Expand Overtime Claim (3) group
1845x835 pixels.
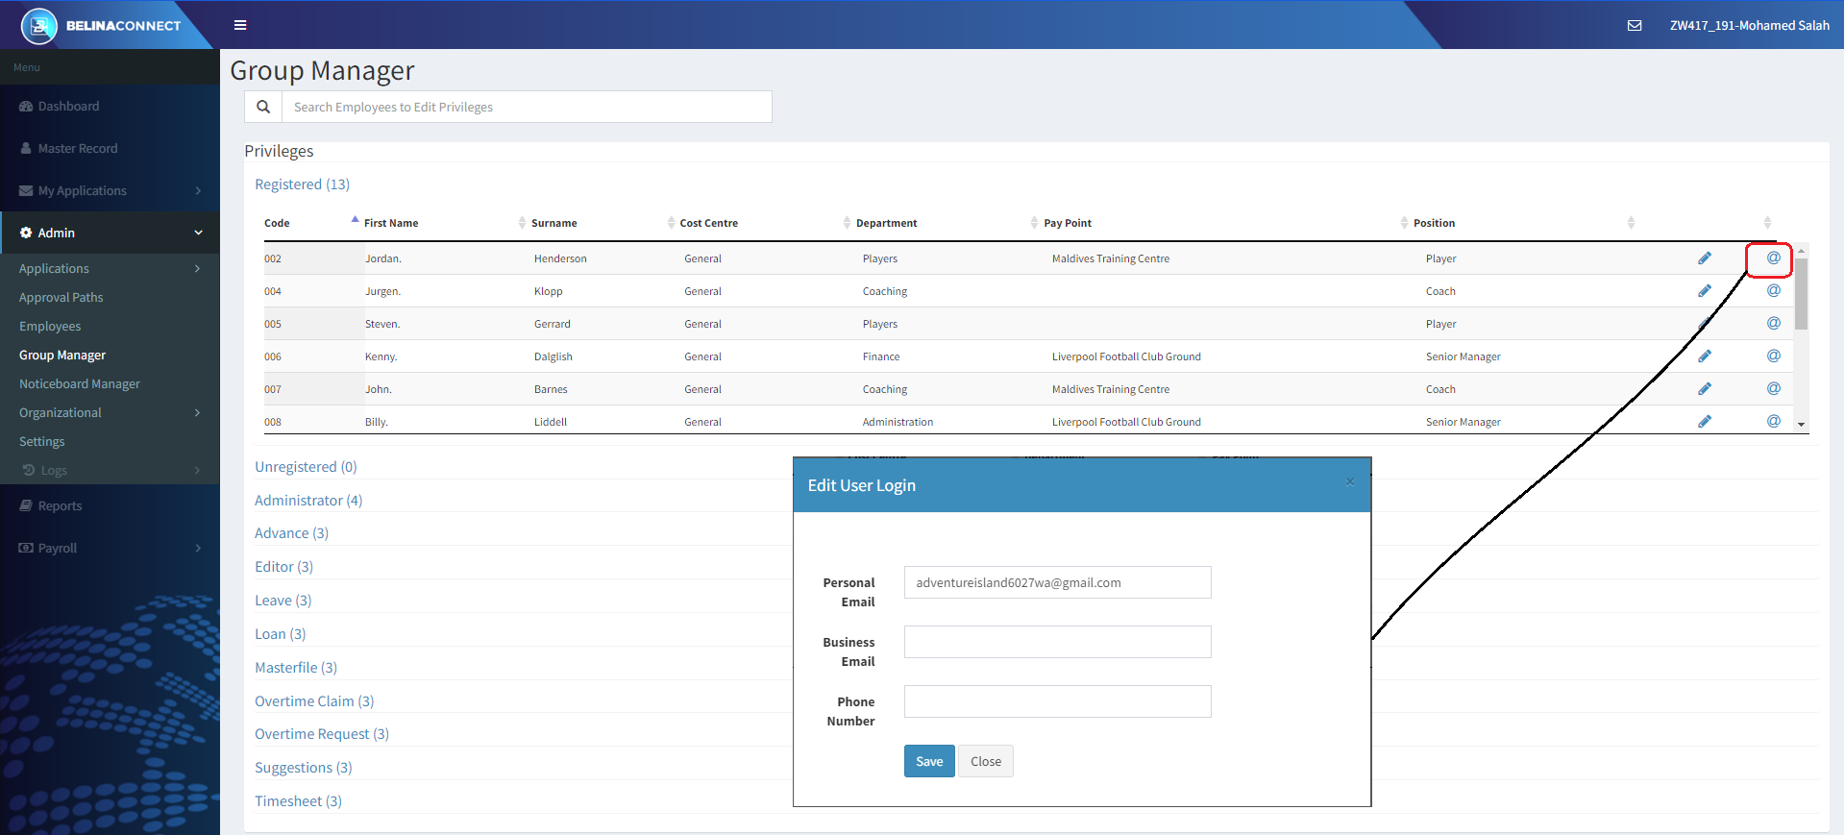[314, 701]
